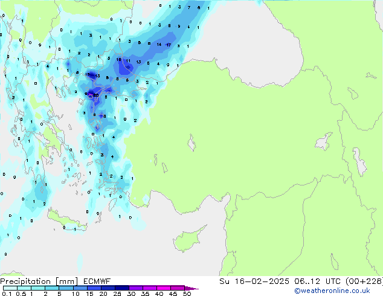Click legend swatch between 10 and 15
Viewport: 383px width, 296px height.
(80, 288)
